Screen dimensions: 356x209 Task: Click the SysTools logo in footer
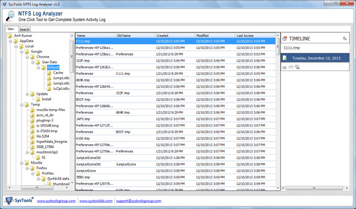click(x=19, y=201)
